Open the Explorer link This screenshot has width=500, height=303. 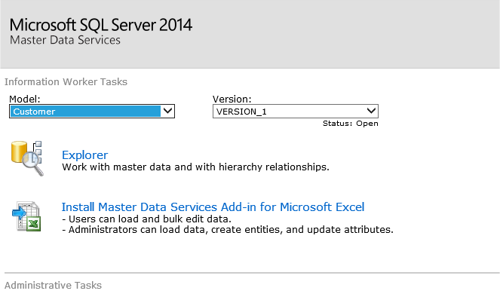pos(84,155)
